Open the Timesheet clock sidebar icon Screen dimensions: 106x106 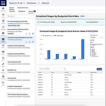click(x=3, y=27)
